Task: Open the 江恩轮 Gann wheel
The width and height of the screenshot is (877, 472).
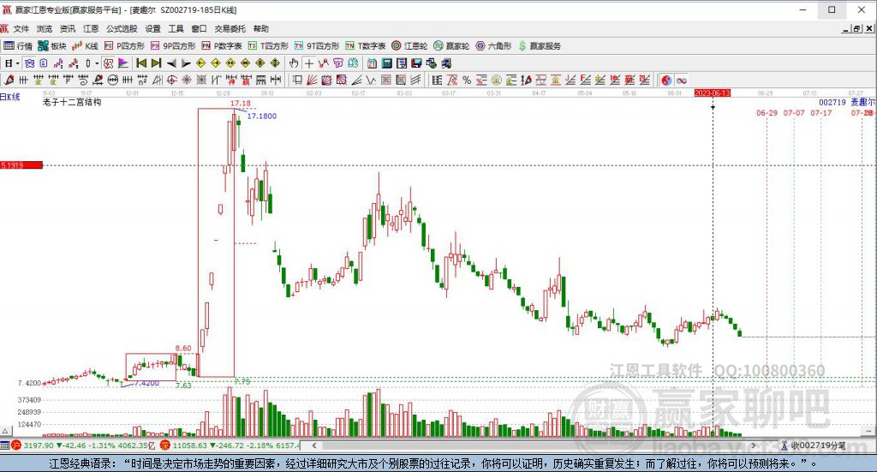Action: pyautogui.click(x=409, y=46)
